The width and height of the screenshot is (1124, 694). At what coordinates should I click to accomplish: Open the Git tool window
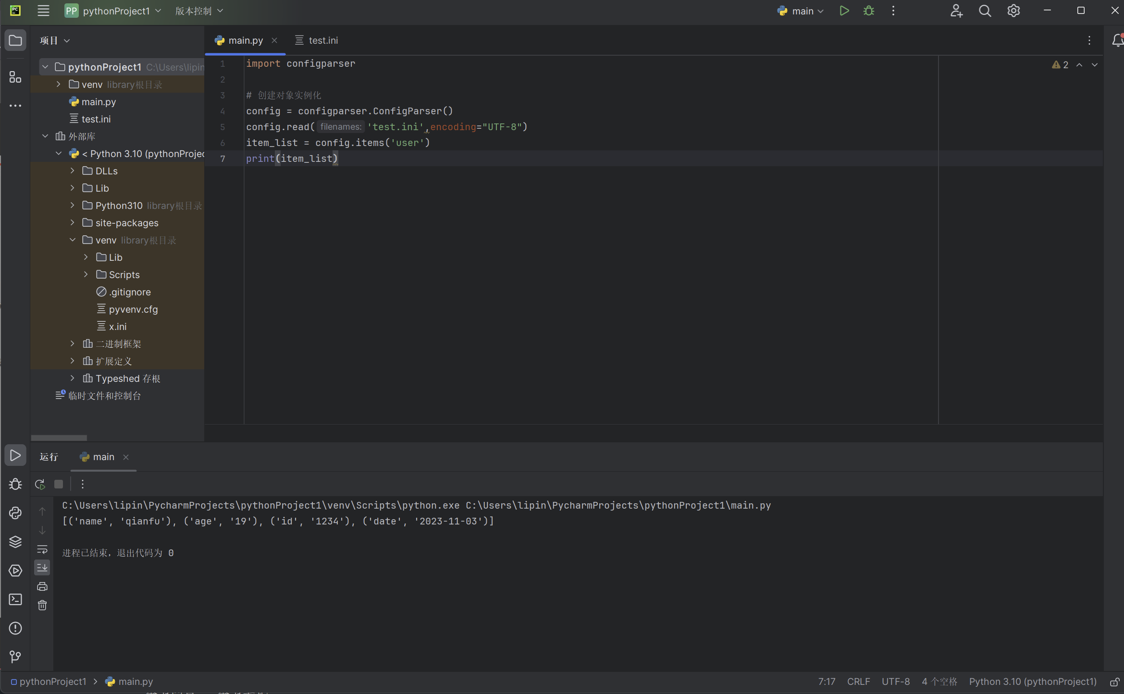(x=15, y=657)
